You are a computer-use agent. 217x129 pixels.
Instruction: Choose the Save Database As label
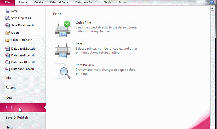[23, 25]
